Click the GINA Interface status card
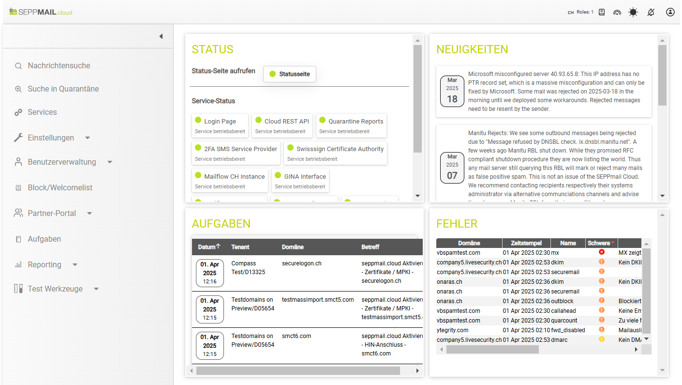682x385 pixels. pos(300,181)
